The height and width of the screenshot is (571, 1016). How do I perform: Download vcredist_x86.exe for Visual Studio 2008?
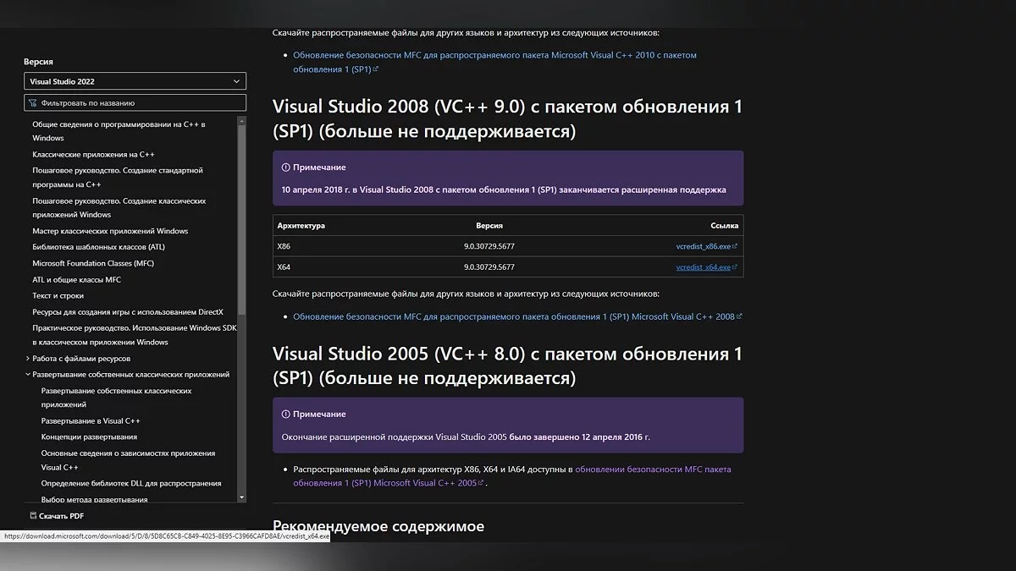coord(703,246)
